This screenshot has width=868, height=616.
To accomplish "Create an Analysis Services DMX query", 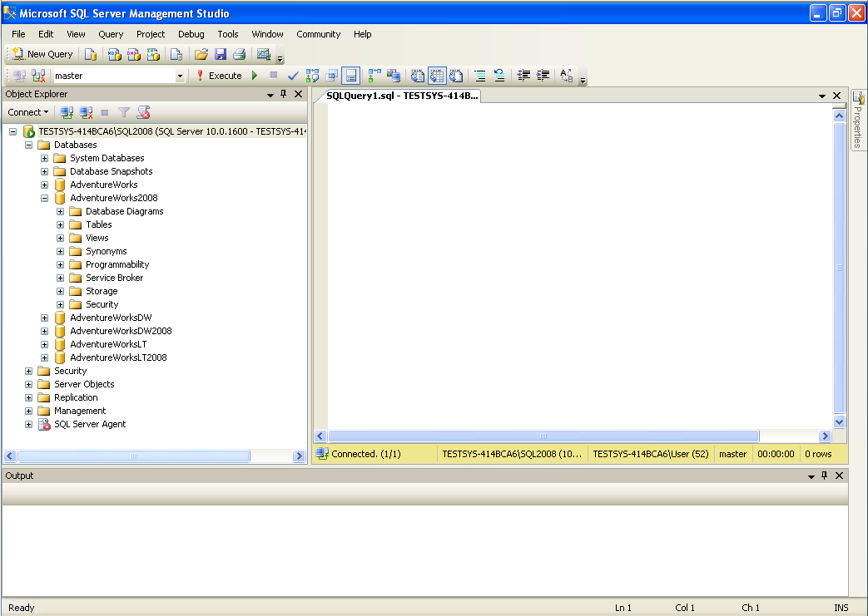I will click(134, 54).
